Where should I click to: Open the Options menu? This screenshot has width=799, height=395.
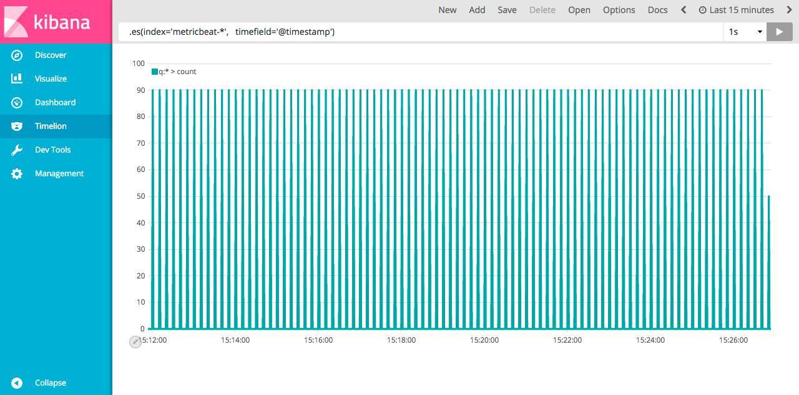pyautogui.click(x=619, y=10)
